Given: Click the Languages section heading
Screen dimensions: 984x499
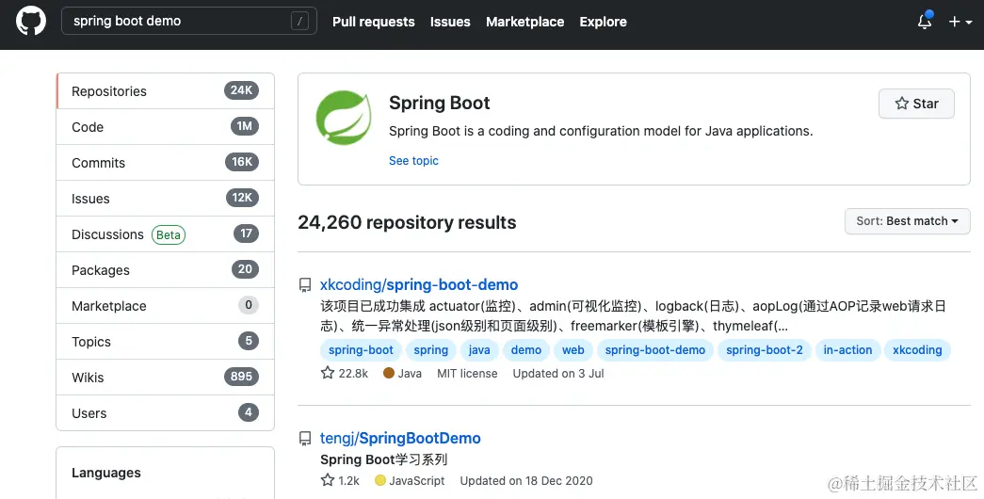Looking at the screenshot, I should [106, 473].
